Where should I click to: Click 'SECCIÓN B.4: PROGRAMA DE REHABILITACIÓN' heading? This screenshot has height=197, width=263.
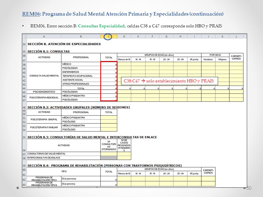104,166
